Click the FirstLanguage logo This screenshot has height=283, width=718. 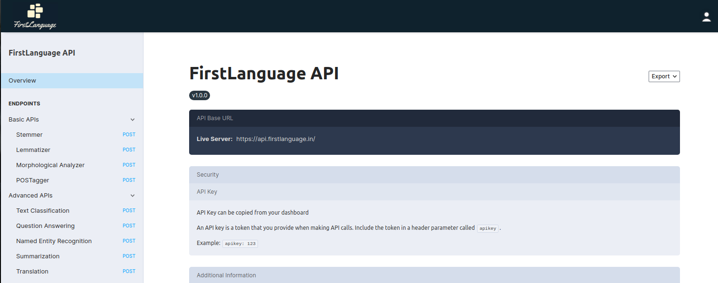click(35, 16)
